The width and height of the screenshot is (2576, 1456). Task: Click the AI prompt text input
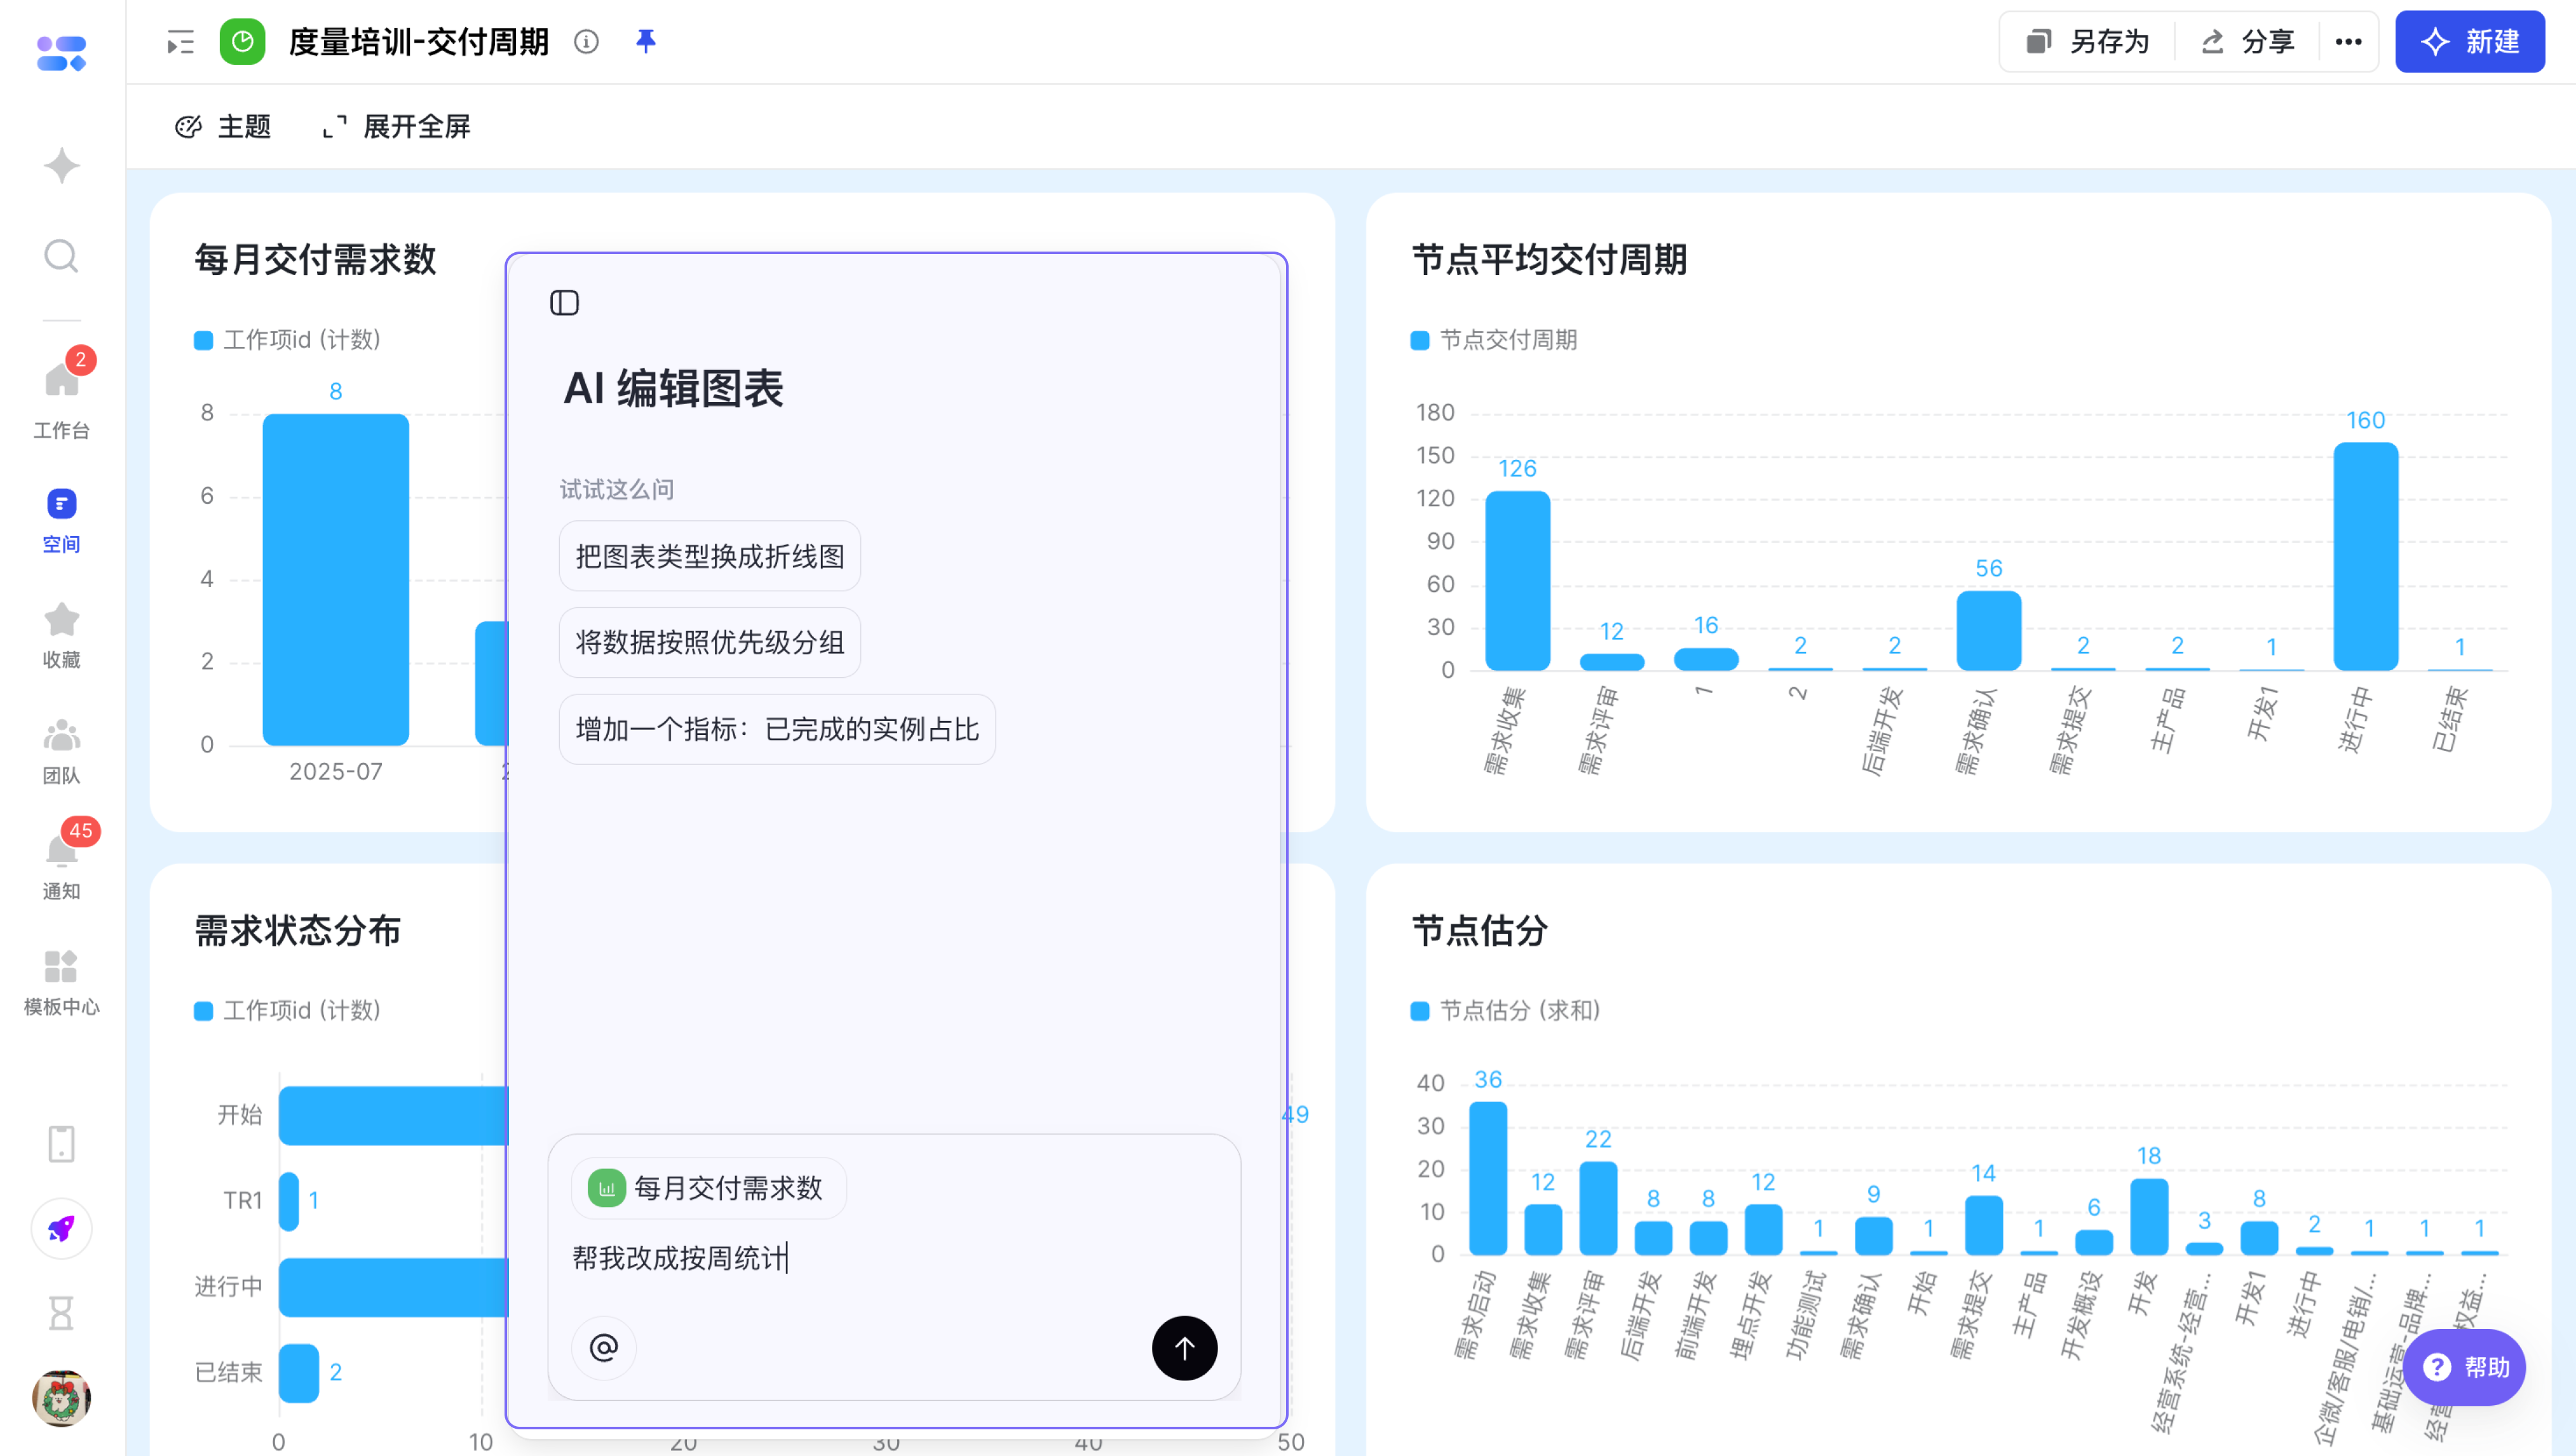(893, 1258)
